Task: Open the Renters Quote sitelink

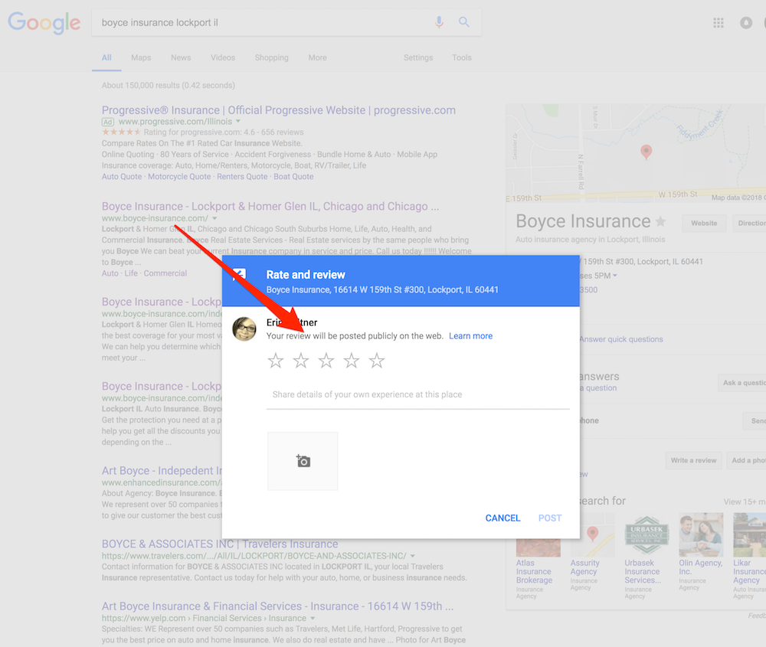Action: [x=242, y=177]
